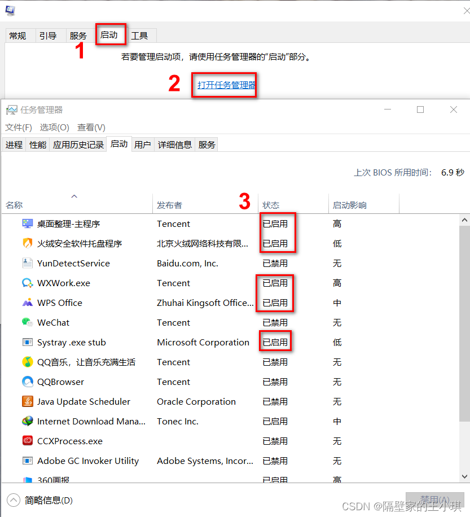Click the Adobe GC Invoker Utility icon
Screen dimensions: 470x517
pyautogui.click(x=27, y=461)
